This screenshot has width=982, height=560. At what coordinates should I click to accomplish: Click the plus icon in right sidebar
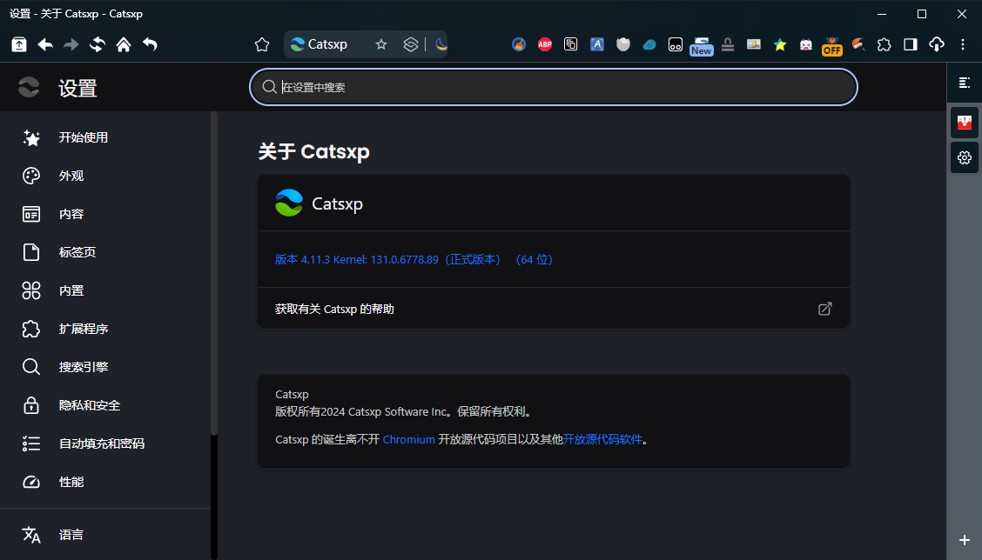click(965, 540)
